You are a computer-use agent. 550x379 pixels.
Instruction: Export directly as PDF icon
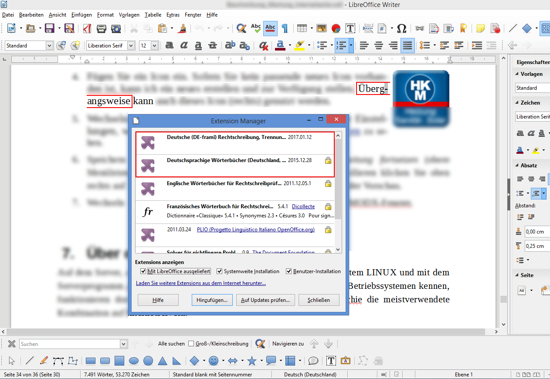pyautogui.click(x=87, y=29)
